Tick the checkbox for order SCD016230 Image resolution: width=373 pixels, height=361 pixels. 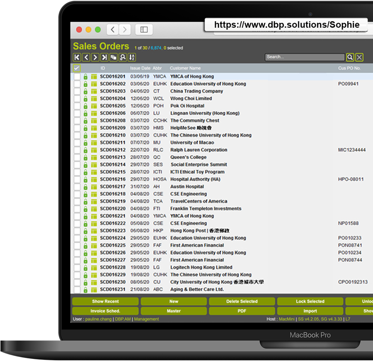tap(77, 283)
